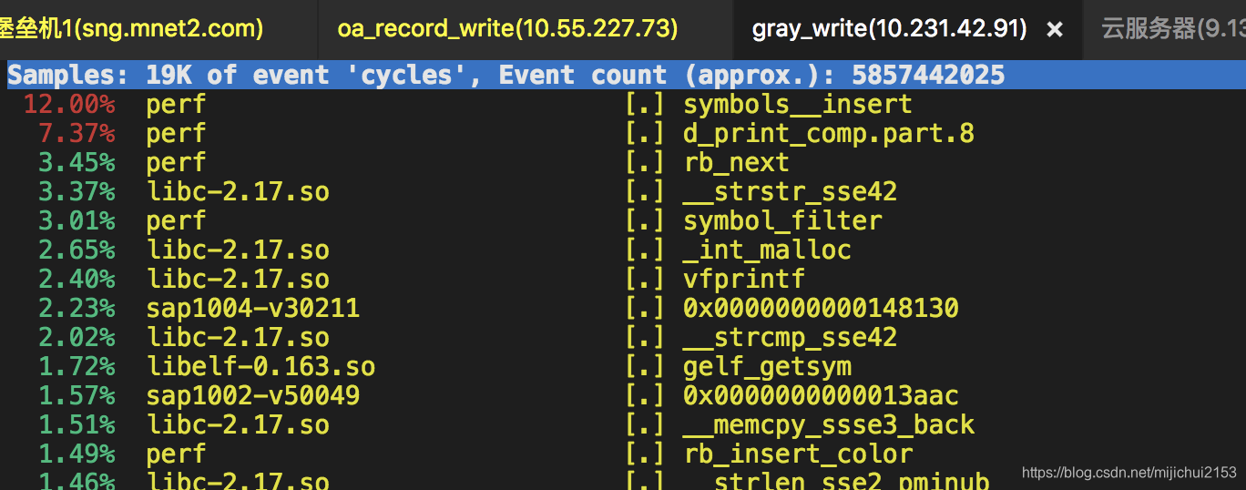Click the 3.01% overhead value
Image resolution: width=1246 pixels, height=490 pixels.
(77, 221)
